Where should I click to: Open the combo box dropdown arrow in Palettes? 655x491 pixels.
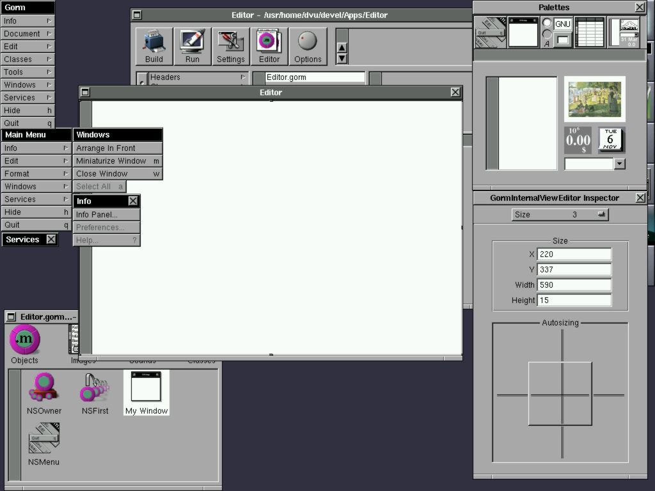[619, 164]
